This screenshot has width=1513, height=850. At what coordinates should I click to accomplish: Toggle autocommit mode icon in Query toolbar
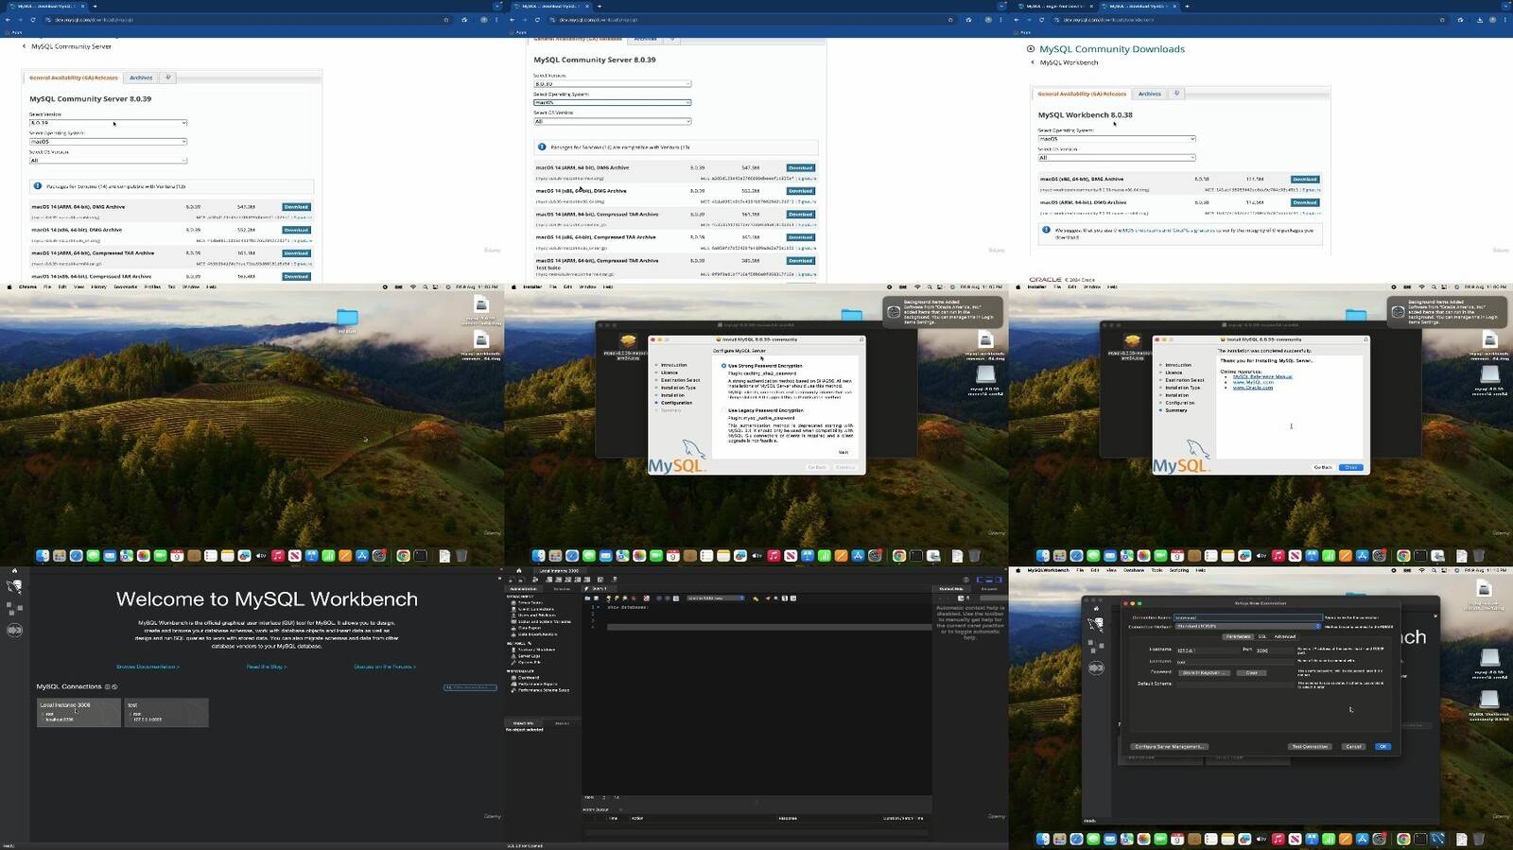(x=676, y=598)
